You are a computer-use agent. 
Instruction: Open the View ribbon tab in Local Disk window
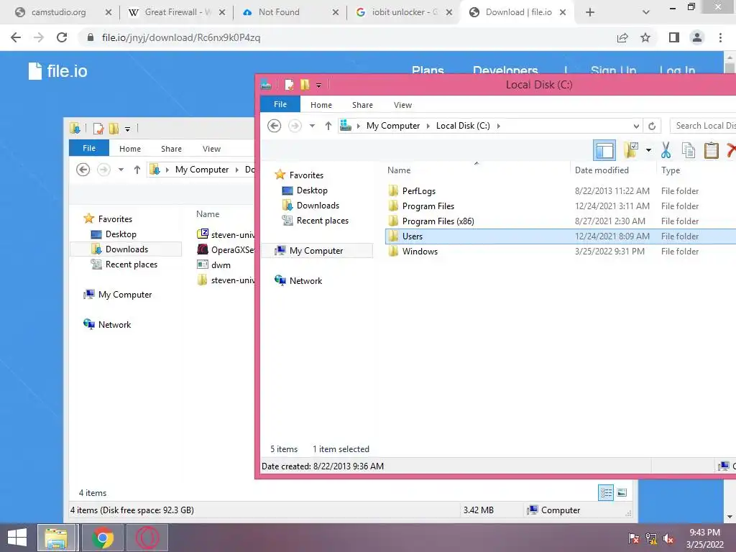pyautogui.click(x=402, y=105)
